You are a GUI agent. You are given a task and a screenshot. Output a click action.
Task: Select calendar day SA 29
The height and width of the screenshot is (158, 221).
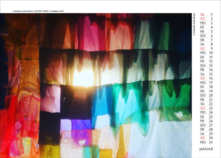click(x=206, y=134)
